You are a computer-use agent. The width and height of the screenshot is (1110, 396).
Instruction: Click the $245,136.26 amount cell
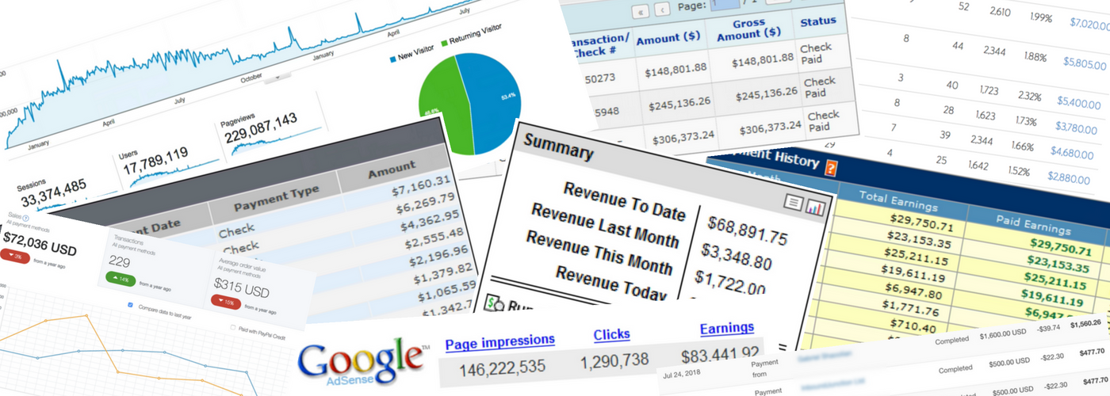pos(681,105)
